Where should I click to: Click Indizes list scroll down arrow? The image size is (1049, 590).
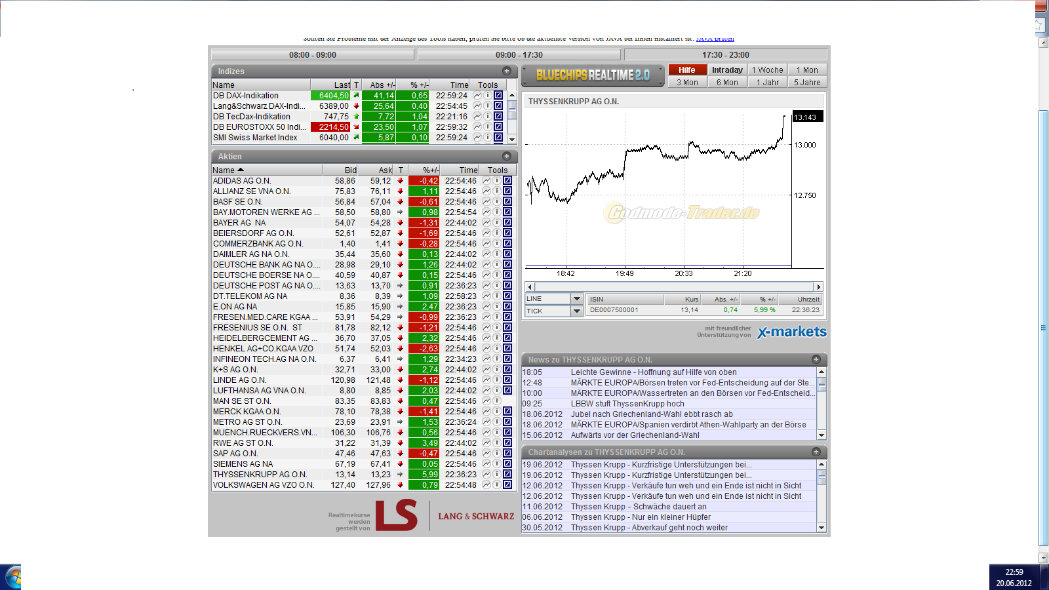[513, 139]
